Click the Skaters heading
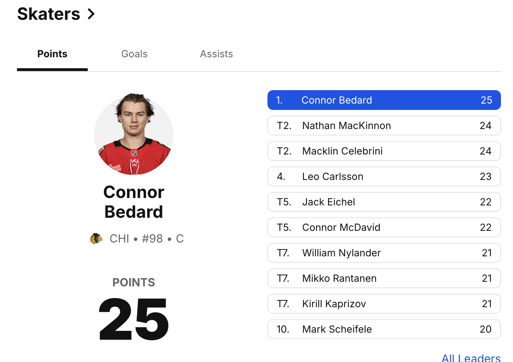Viewport: 513px width, 362px height. [x=49, y=14]
